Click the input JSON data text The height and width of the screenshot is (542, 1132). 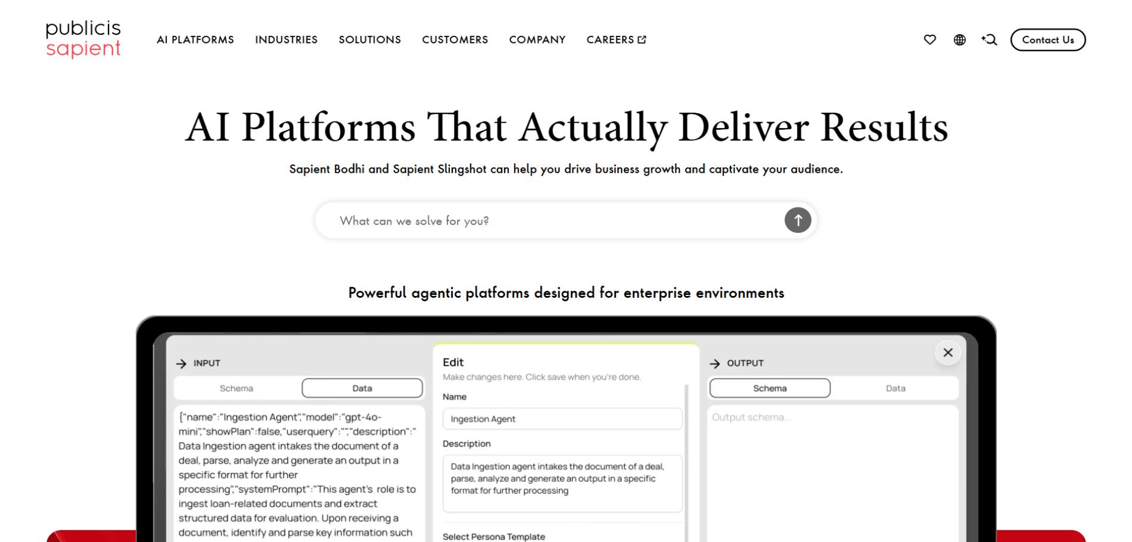(x=298, y=475)
